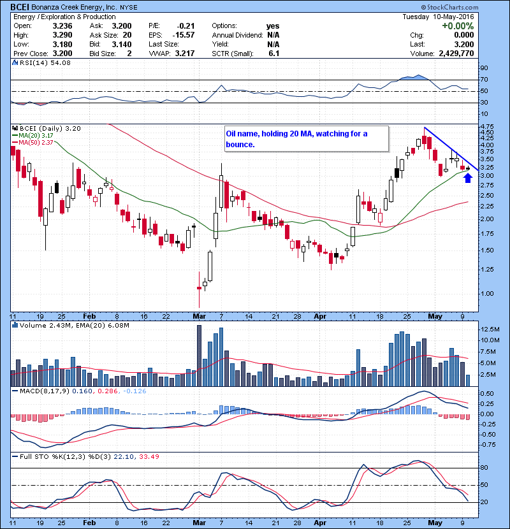Click the Ask price value 3.200
The image size is (510, 529).
tap(122, 26)
